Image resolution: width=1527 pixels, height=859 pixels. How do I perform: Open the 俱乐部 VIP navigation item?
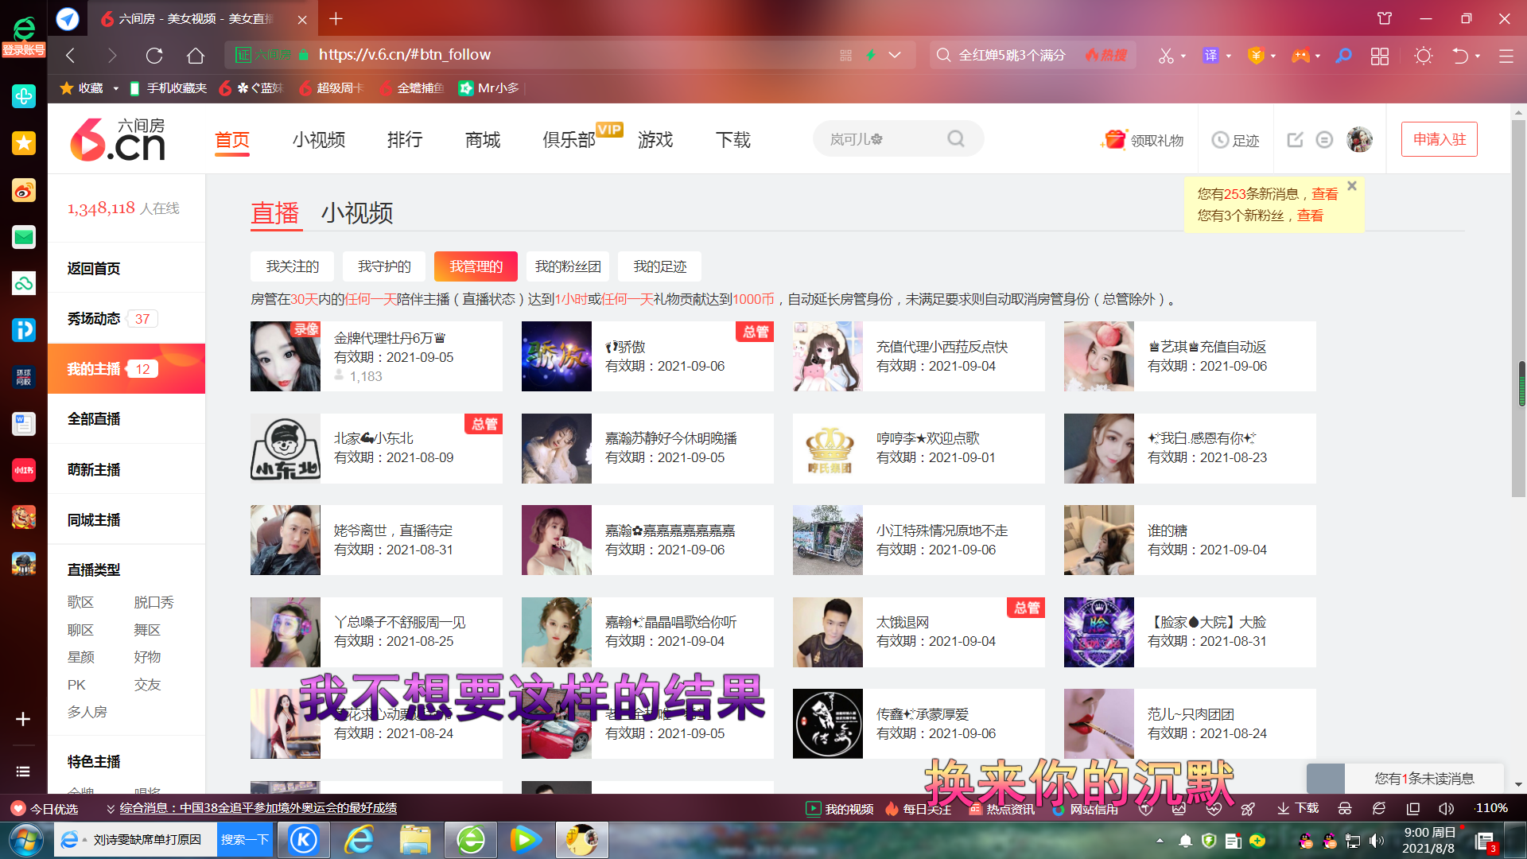point(569,140)
